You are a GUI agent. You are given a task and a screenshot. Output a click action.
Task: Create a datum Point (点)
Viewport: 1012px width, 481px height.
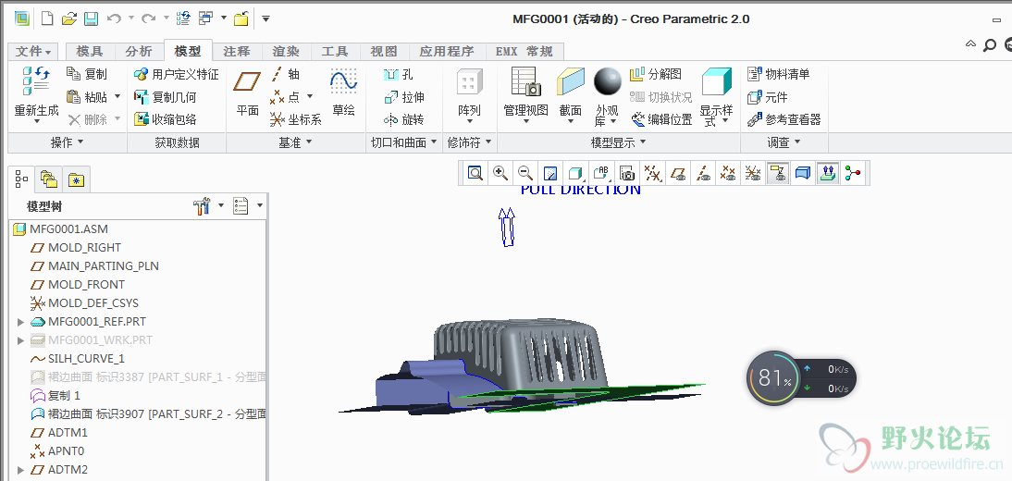[x=285, y=97]
